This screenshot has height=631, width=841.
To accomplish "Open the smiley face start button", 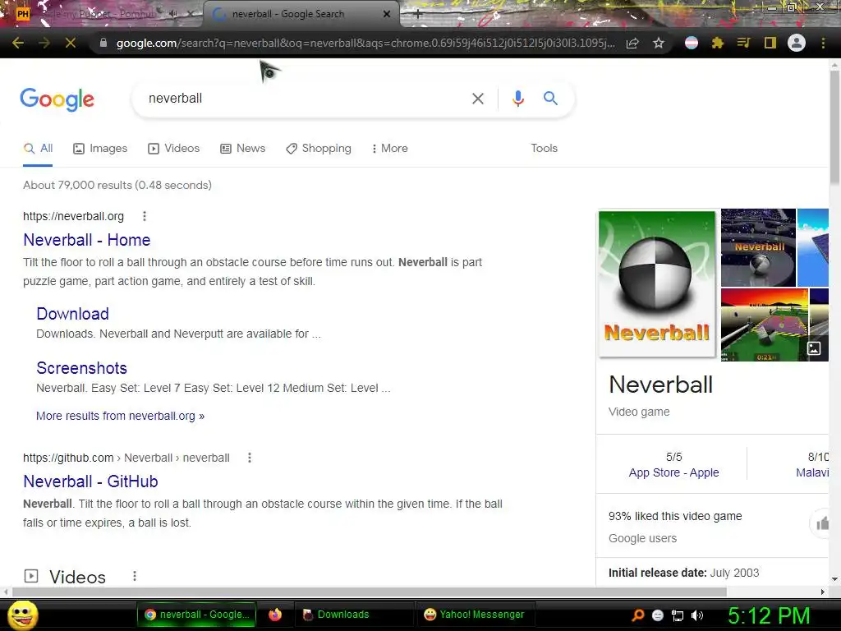I will pos(22,615).
